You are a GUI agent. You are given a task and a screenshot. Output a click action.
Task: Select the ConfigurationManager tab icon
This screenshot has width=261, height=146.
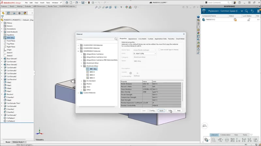[x=14, y=13]
